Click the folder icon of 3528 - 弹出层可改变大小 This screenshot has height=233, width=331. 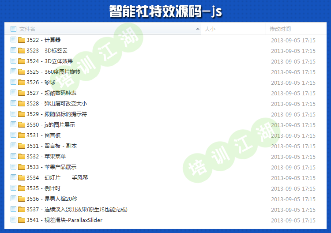pyautogui.click(x=22, y=103)
